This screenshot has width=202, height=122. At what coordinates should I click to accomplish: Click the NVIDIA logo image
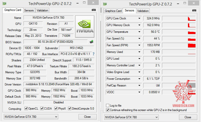tap(85, 26)
